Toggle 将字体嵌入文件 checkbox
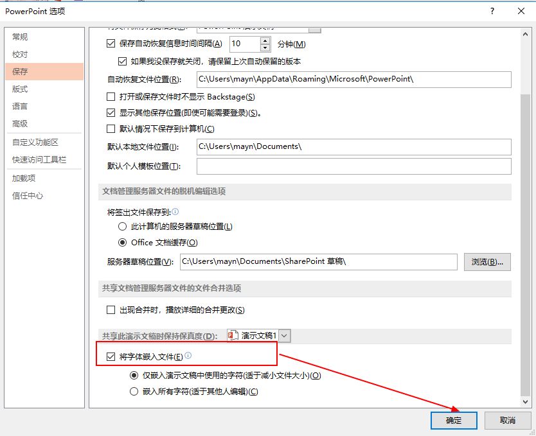This screenshot has height=436, width=536. tap(111, 357)
